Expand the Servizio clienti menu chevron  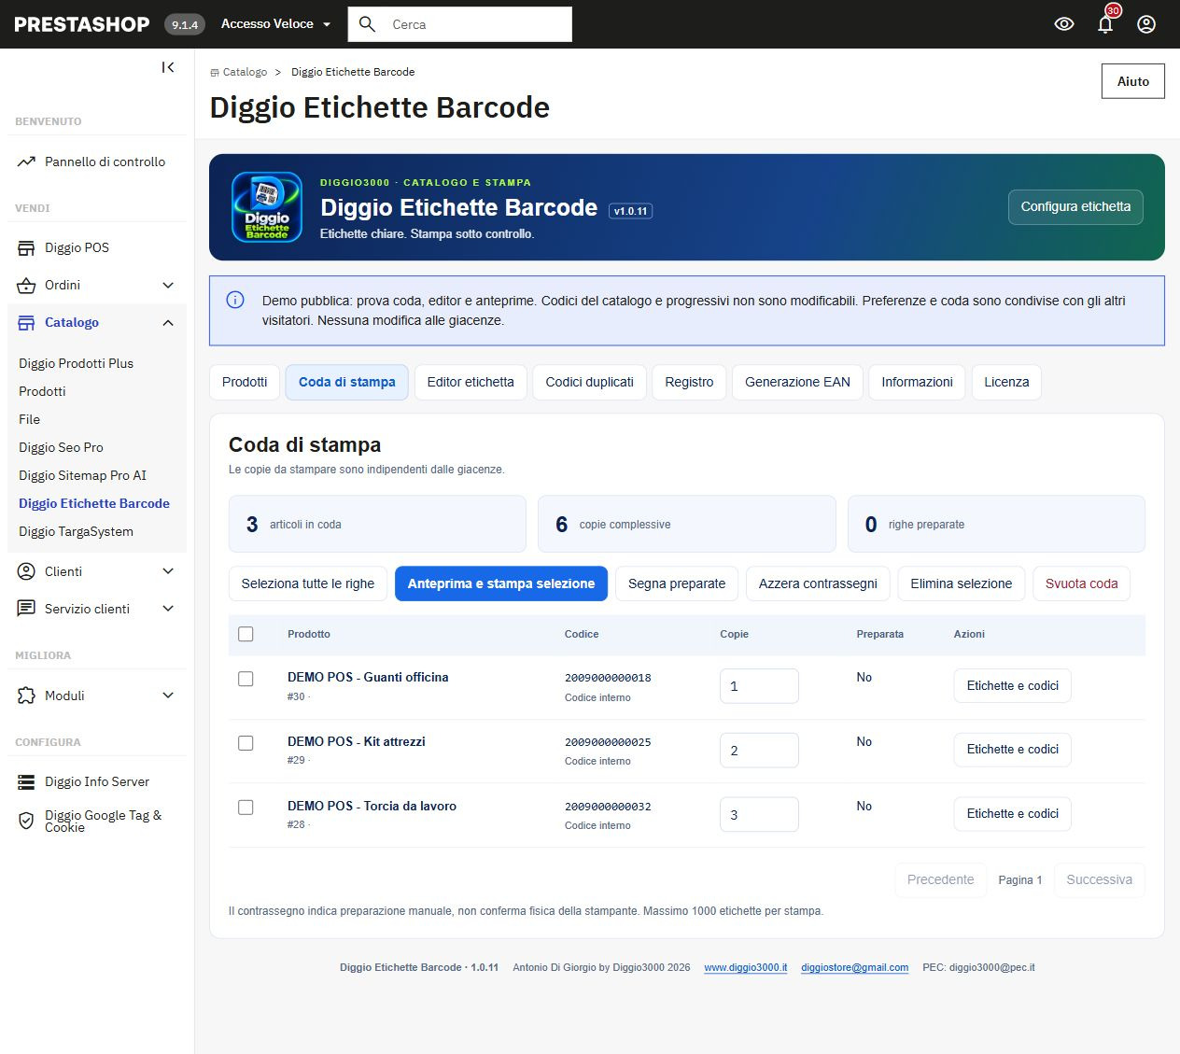(168, 609)
